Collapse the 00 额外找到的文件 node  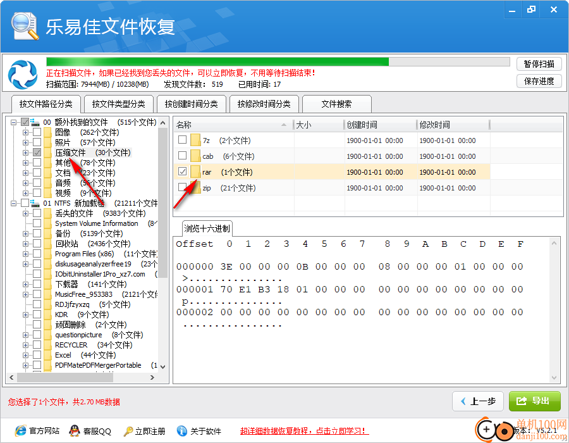pos(13,122)
